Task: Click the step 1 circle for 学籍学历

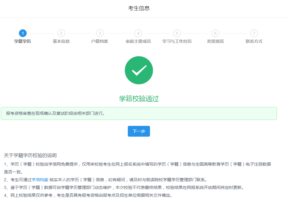Action: 23,33
